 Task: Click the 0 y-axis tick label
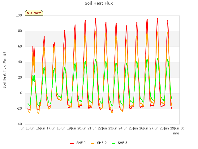pyautogui.click(x=21, y=93)
